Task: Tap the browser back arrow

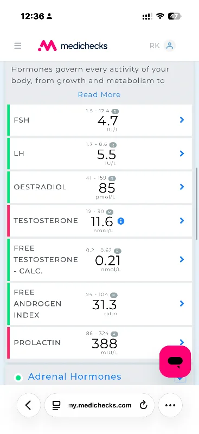Action: click(28, 405)
